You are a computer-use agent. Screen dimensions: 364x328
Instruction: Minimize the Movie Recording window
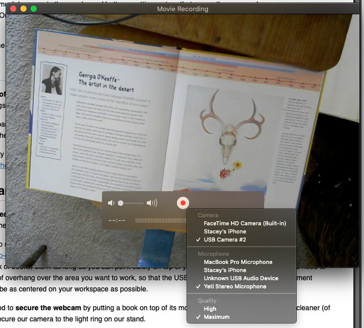(x=23, y=9)
